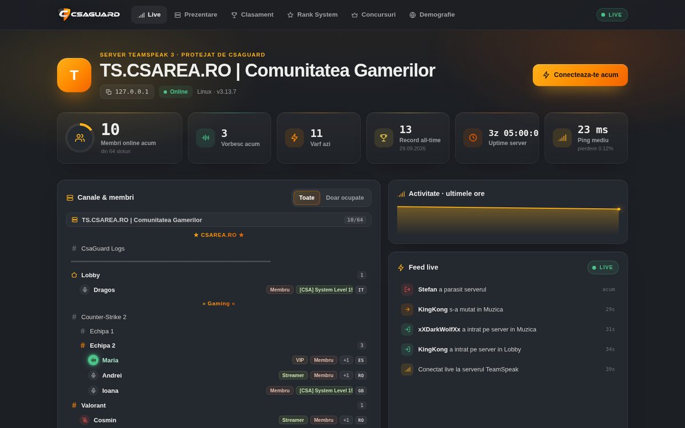Click the members online ring icon
Image resolution: width=685 pixels, height=428 pixels.
coord(80,138)
